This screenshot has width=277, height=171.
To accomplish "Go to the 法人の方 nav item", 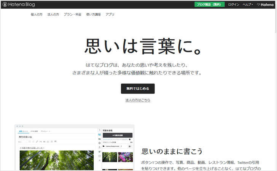I will pyautogui.click(x=53, y=14).
